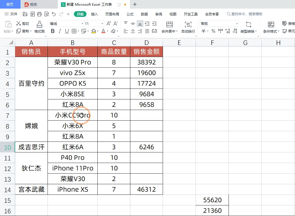
Task: Select the cell containing 宫本武藏
Action: click(31, 189)
